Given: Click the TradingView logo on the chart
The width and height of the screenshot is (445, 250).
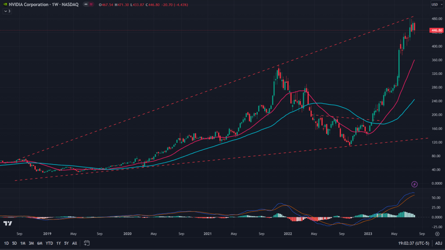Looking at the screenshot, I should [7, 223].
